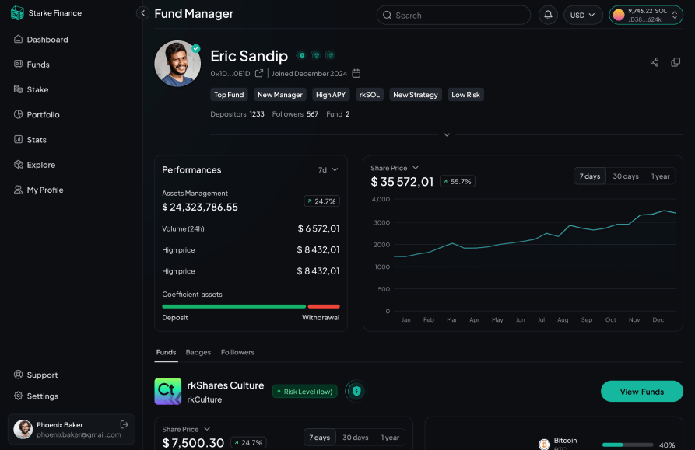Go to My Profile
Image resolution: width=695 pixels, height=450 pixels.
click(x=39, y=190)
